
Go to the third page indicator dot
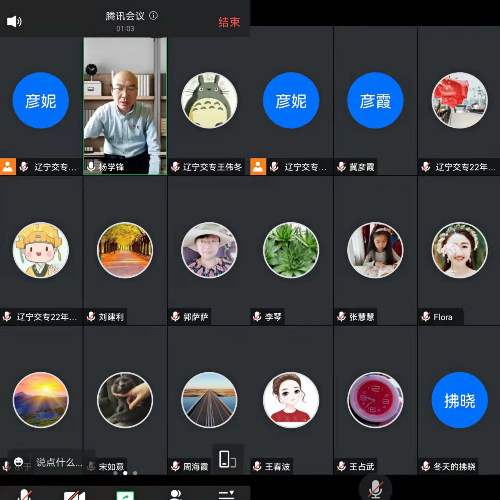tap(135, 473)
